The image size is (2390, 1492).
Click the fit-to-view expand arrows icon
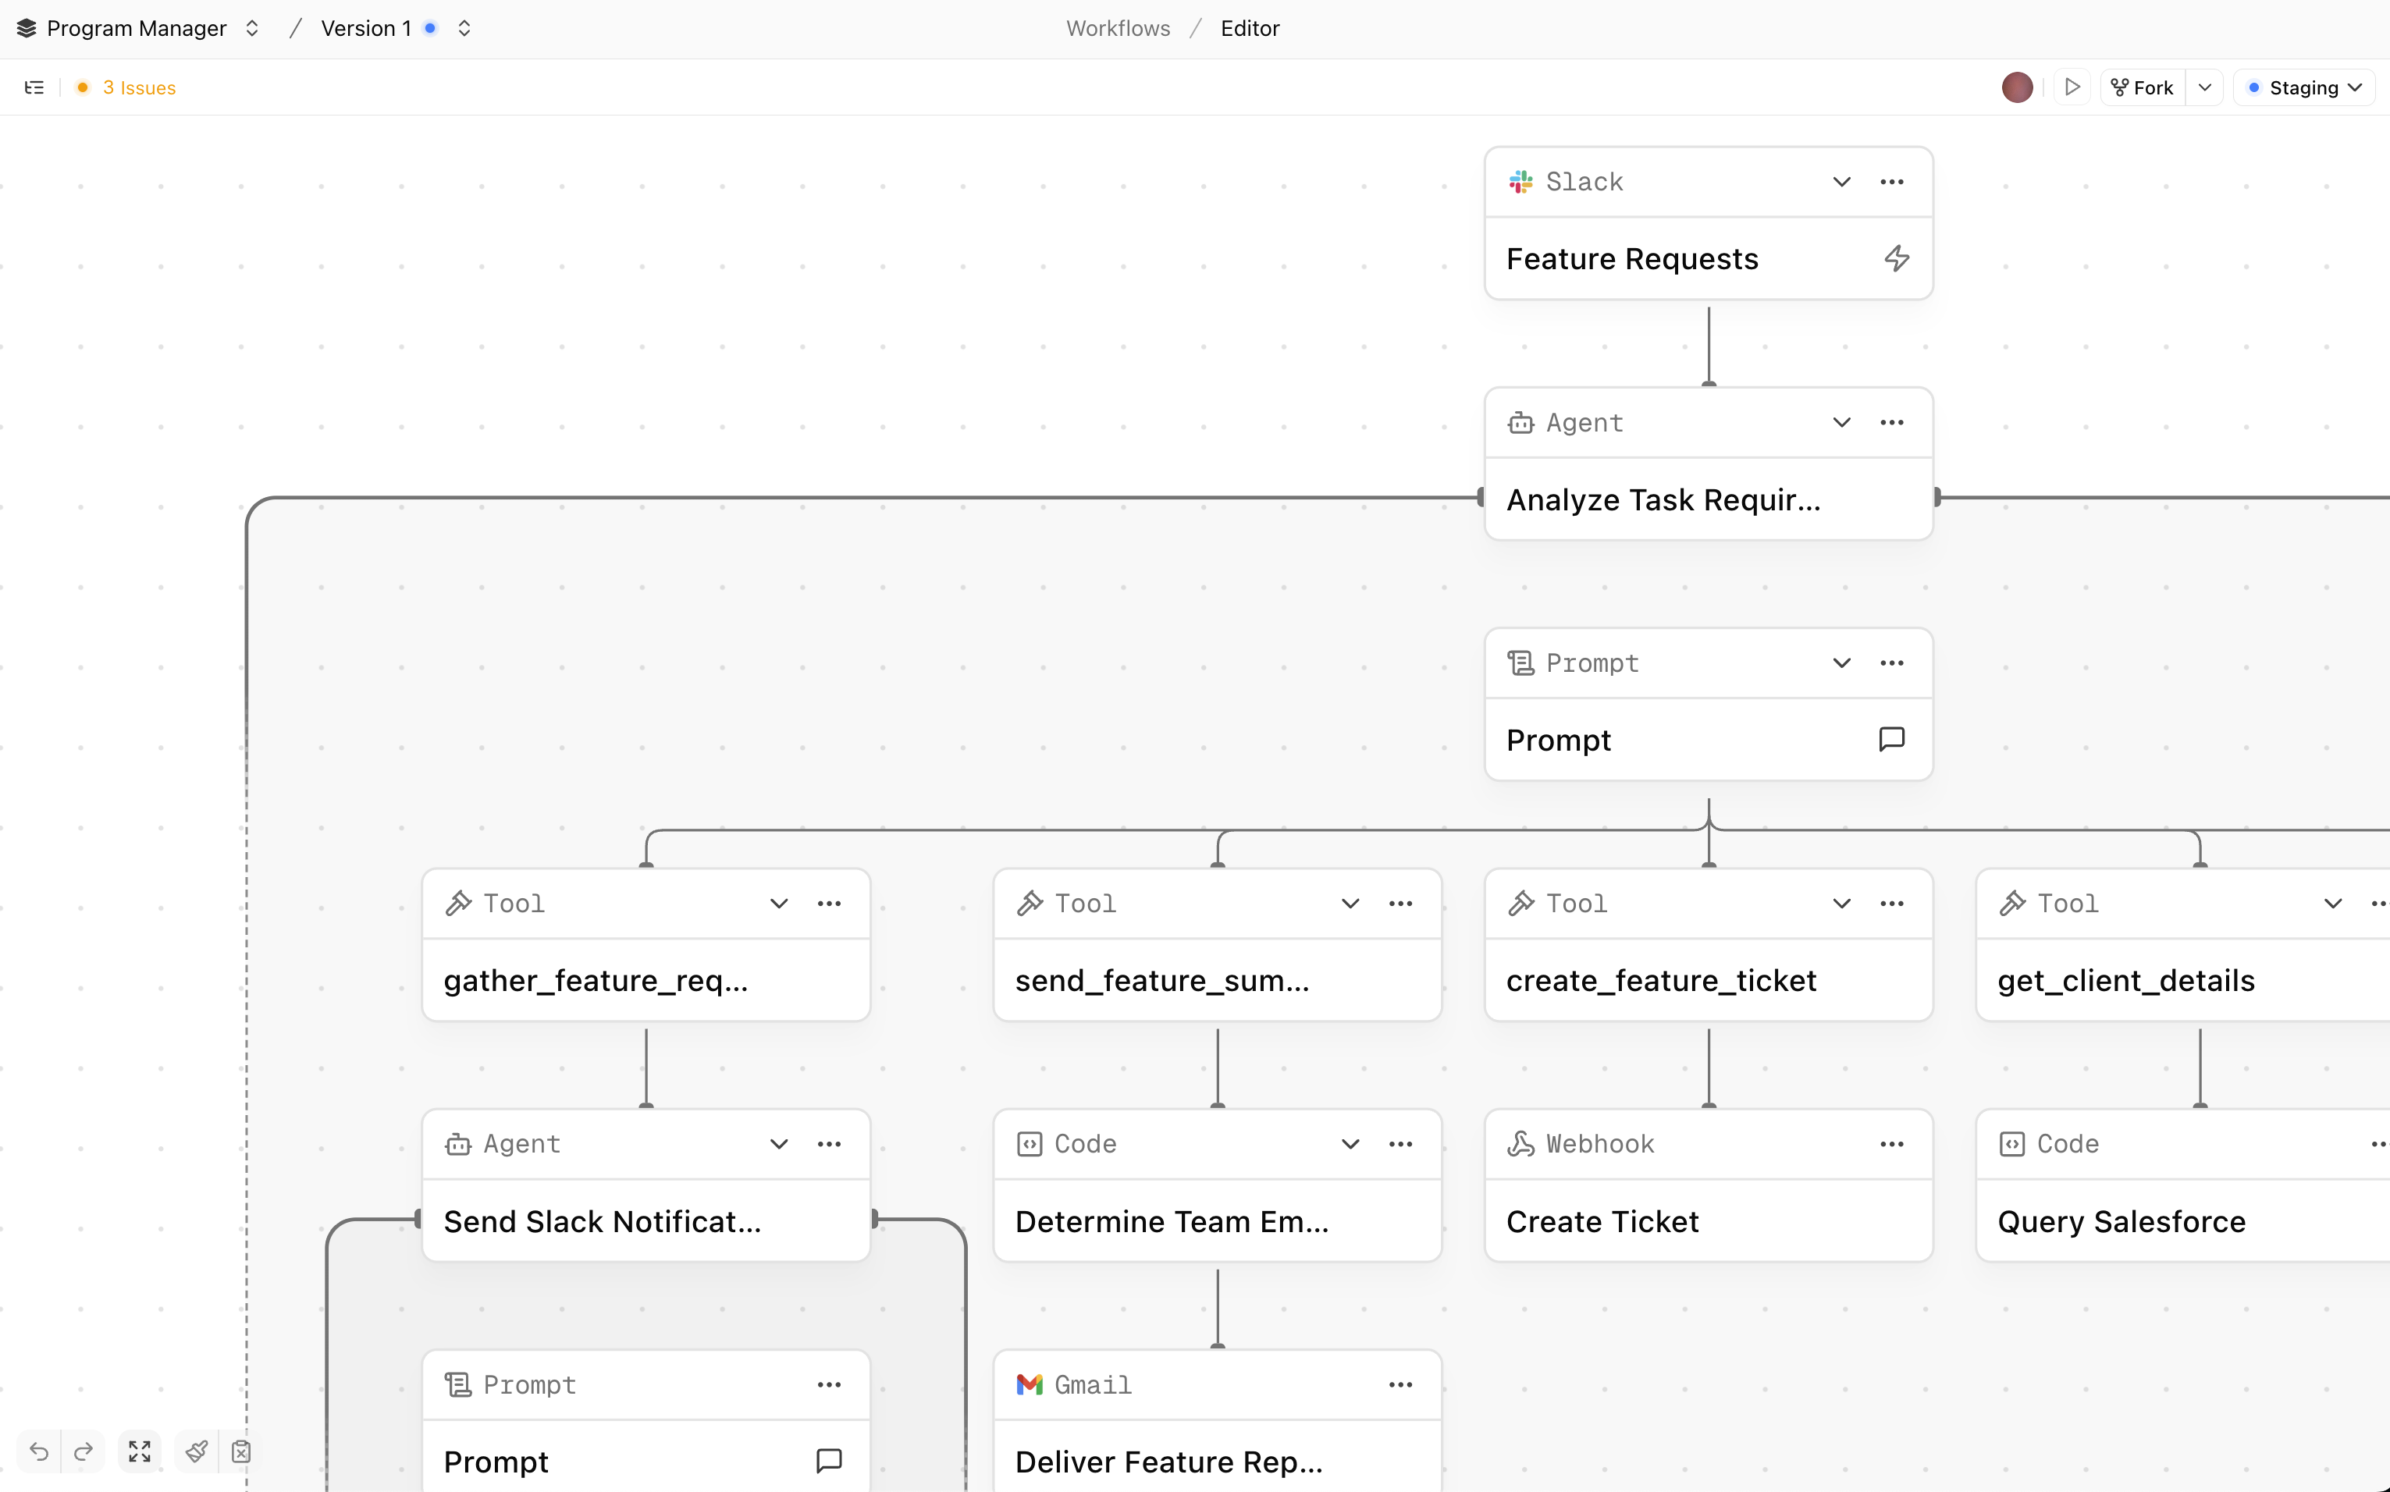[139, 1451]
